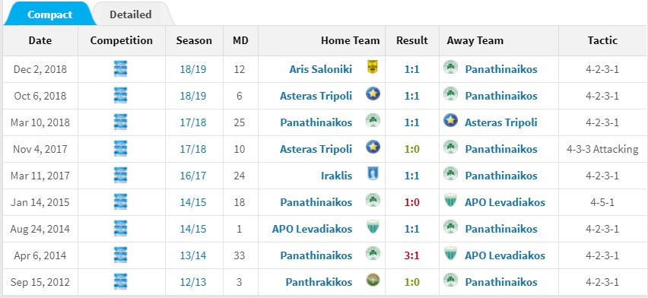Click Aris Saloniki club crest icon
The image size is (648, 298).
pos(373,68)
